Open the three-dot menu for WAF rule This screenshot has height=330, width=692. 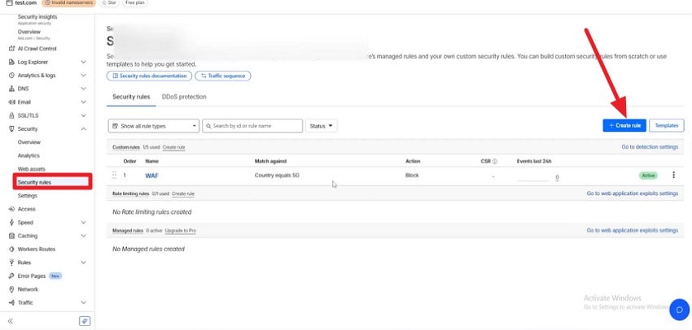(673, 175)
